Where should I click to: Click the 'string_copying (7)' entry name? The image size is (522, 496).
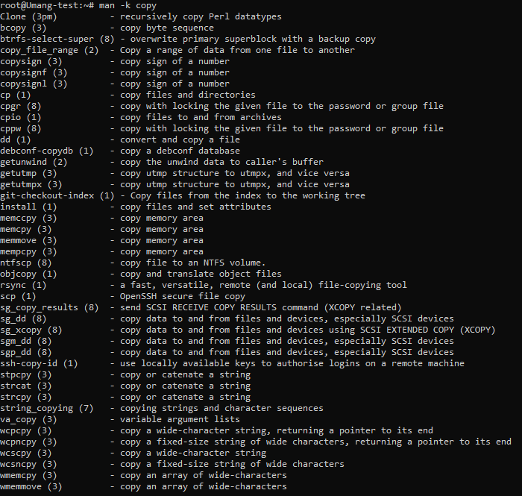(x=47, y=408)
